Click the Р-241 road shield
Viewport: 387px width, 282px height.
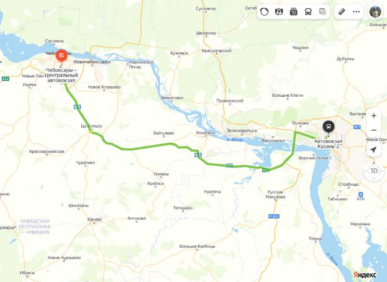tap(274, 216)
